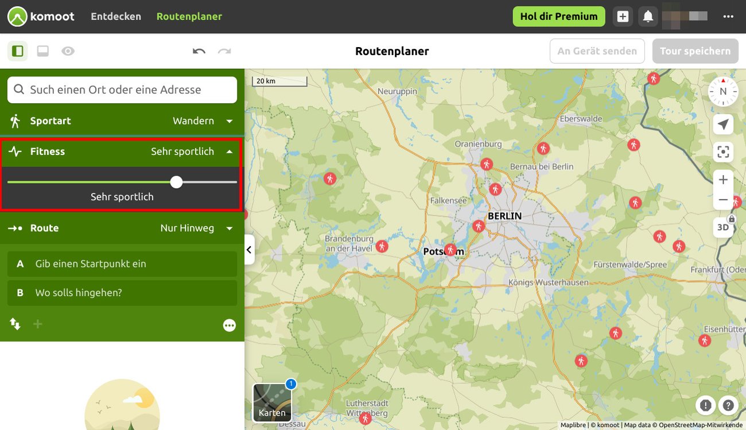This screenshot has height=430, width=746.
Task: Open the Sportart dropdown showing Wandern
Action: [228, 121]
